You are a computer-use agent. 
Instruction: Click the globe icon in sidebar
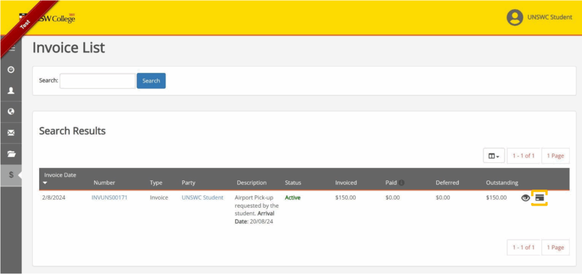11,111
